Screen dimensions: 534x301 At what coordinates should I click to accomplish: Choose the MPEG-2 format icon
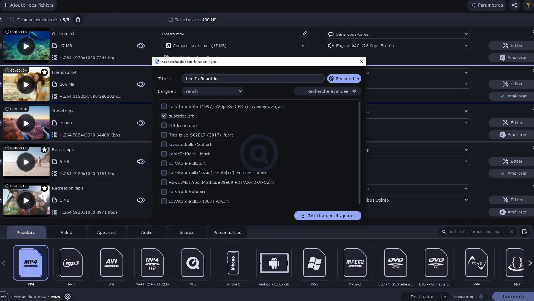point(355,263)
